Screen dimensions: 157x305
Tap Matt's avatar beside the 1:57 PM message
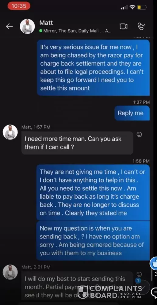10,132
